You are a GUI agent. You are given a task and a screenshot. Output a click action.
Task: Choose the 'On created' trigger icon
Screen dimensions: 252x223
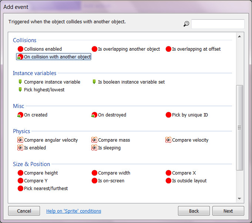pos(20,115)
